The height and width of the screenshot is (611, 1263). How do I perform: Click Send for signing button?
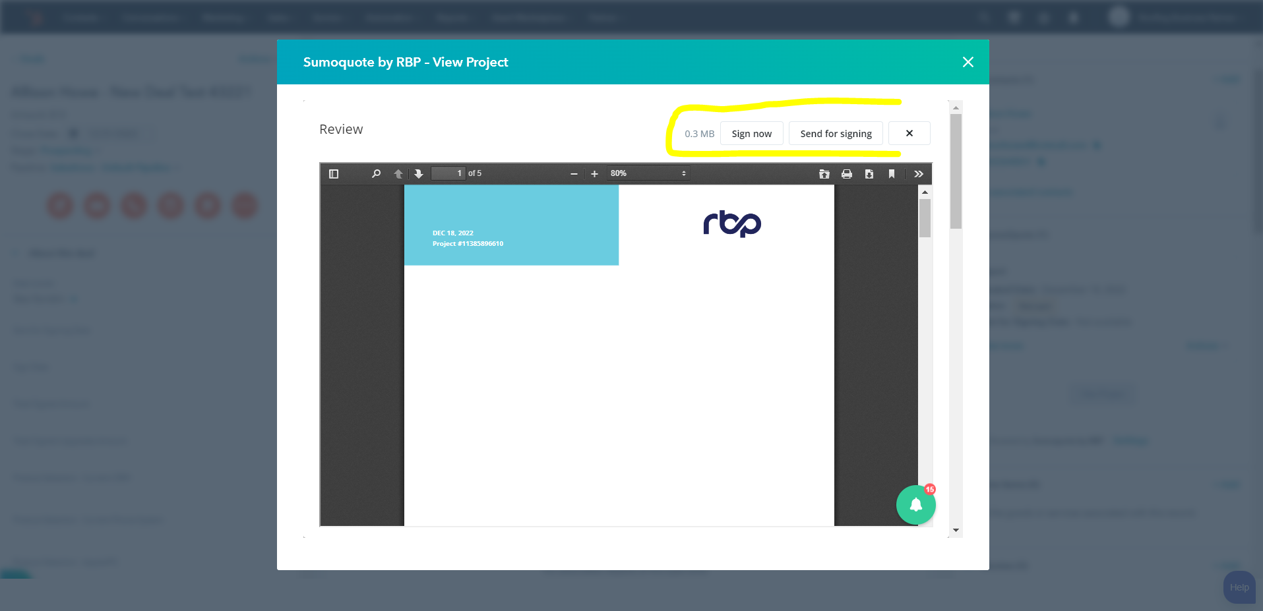[836, 133]
